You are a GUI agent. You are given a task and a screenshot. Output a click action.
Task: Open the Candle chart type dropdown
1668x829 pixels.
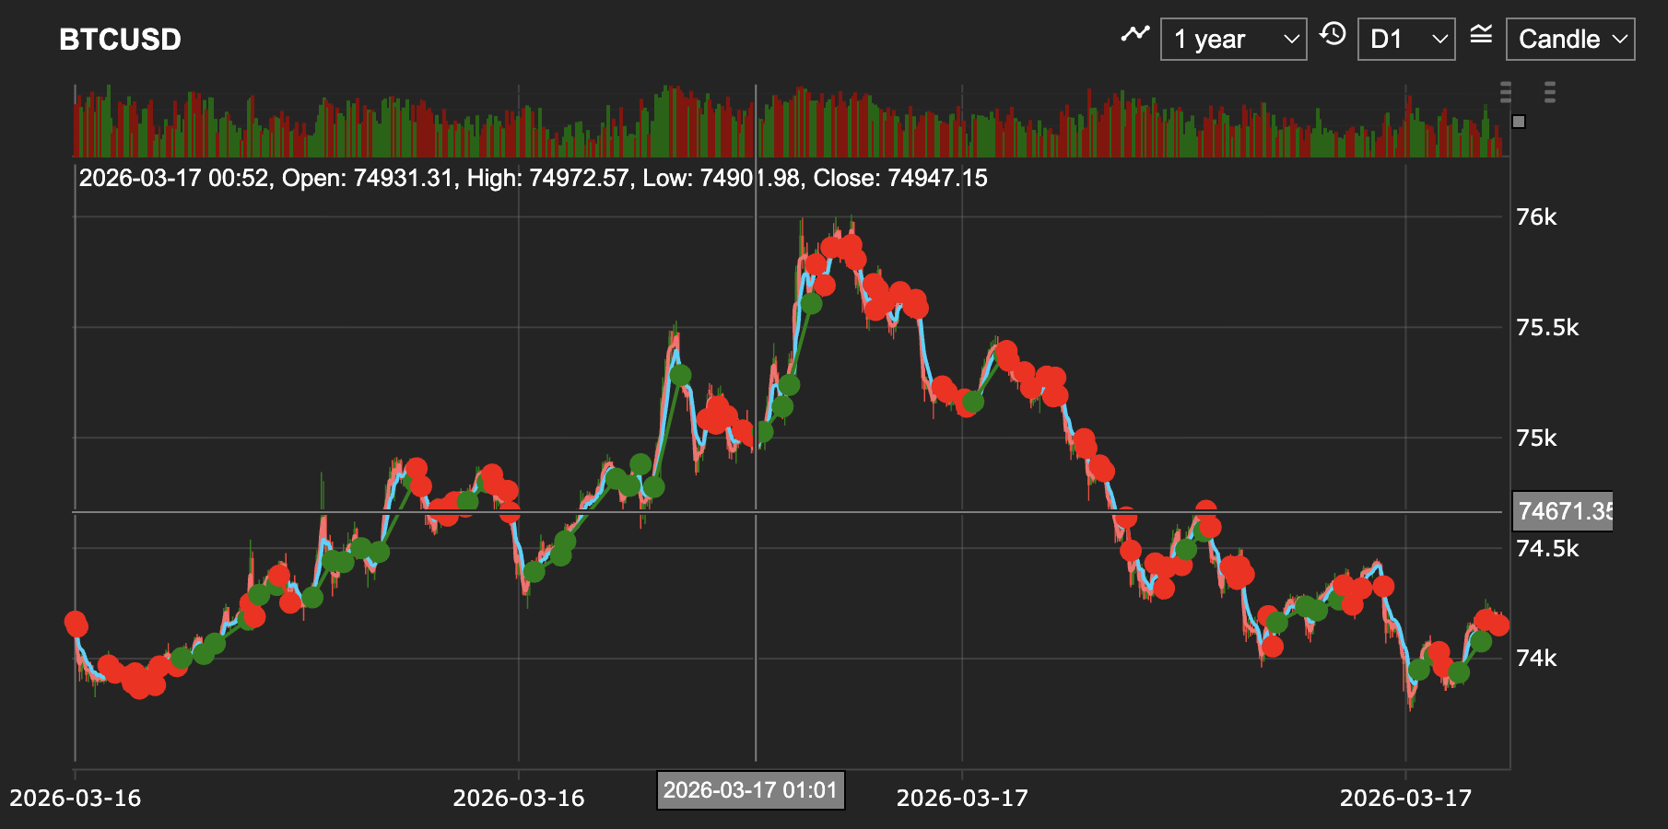click(1568, 39)
